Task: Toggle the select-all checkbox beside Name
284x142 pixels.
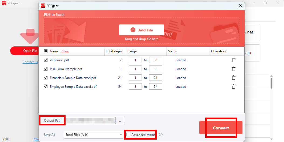Action: [x=46, y=51]
